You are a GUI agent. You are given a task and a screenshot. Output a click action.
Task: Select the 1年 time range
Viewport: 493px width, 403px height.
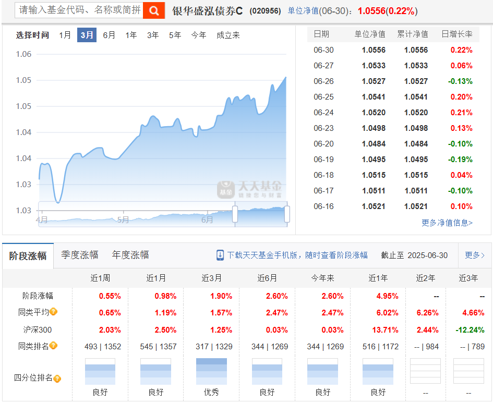click(x=131, y=35)
